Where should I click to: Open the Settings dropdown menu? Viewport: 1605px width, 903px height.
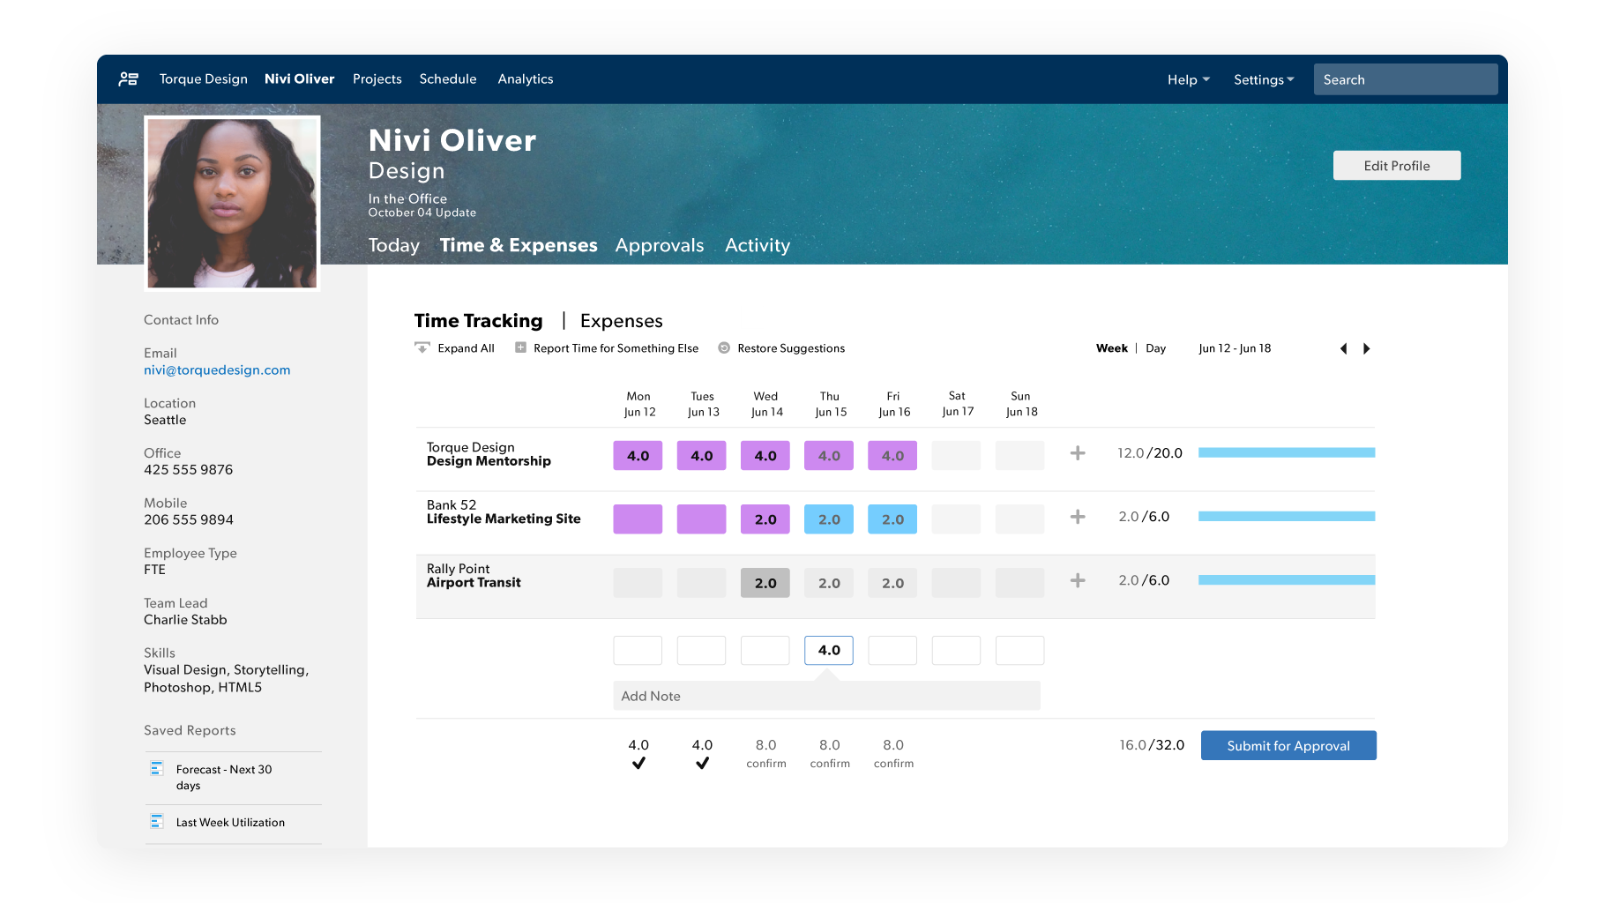1263,79
